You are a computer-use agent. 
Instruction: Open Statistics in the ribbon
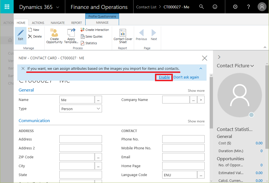[x=89, y=43]
